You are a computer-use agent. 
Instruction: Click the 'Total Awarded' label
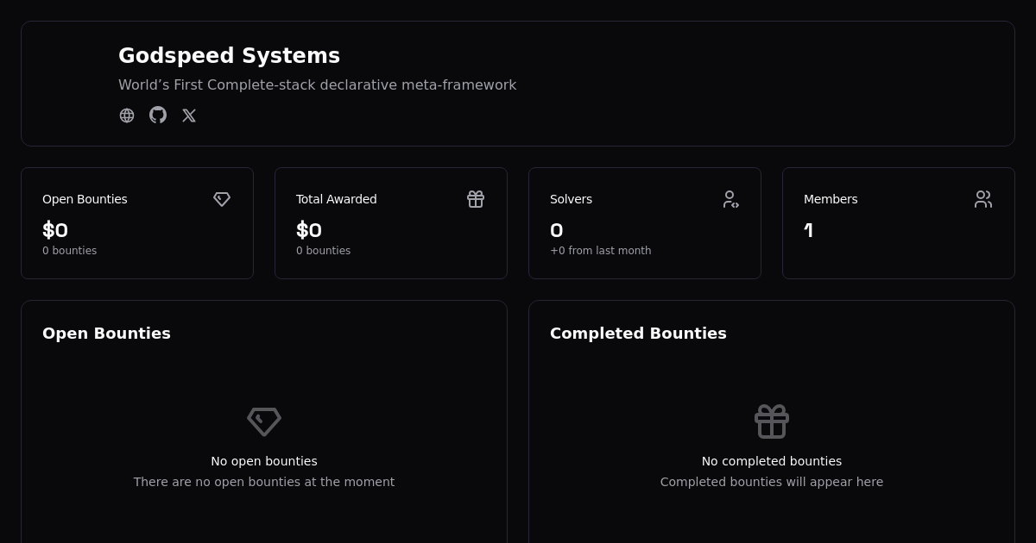pyautogui.click(x=336, y=199)
